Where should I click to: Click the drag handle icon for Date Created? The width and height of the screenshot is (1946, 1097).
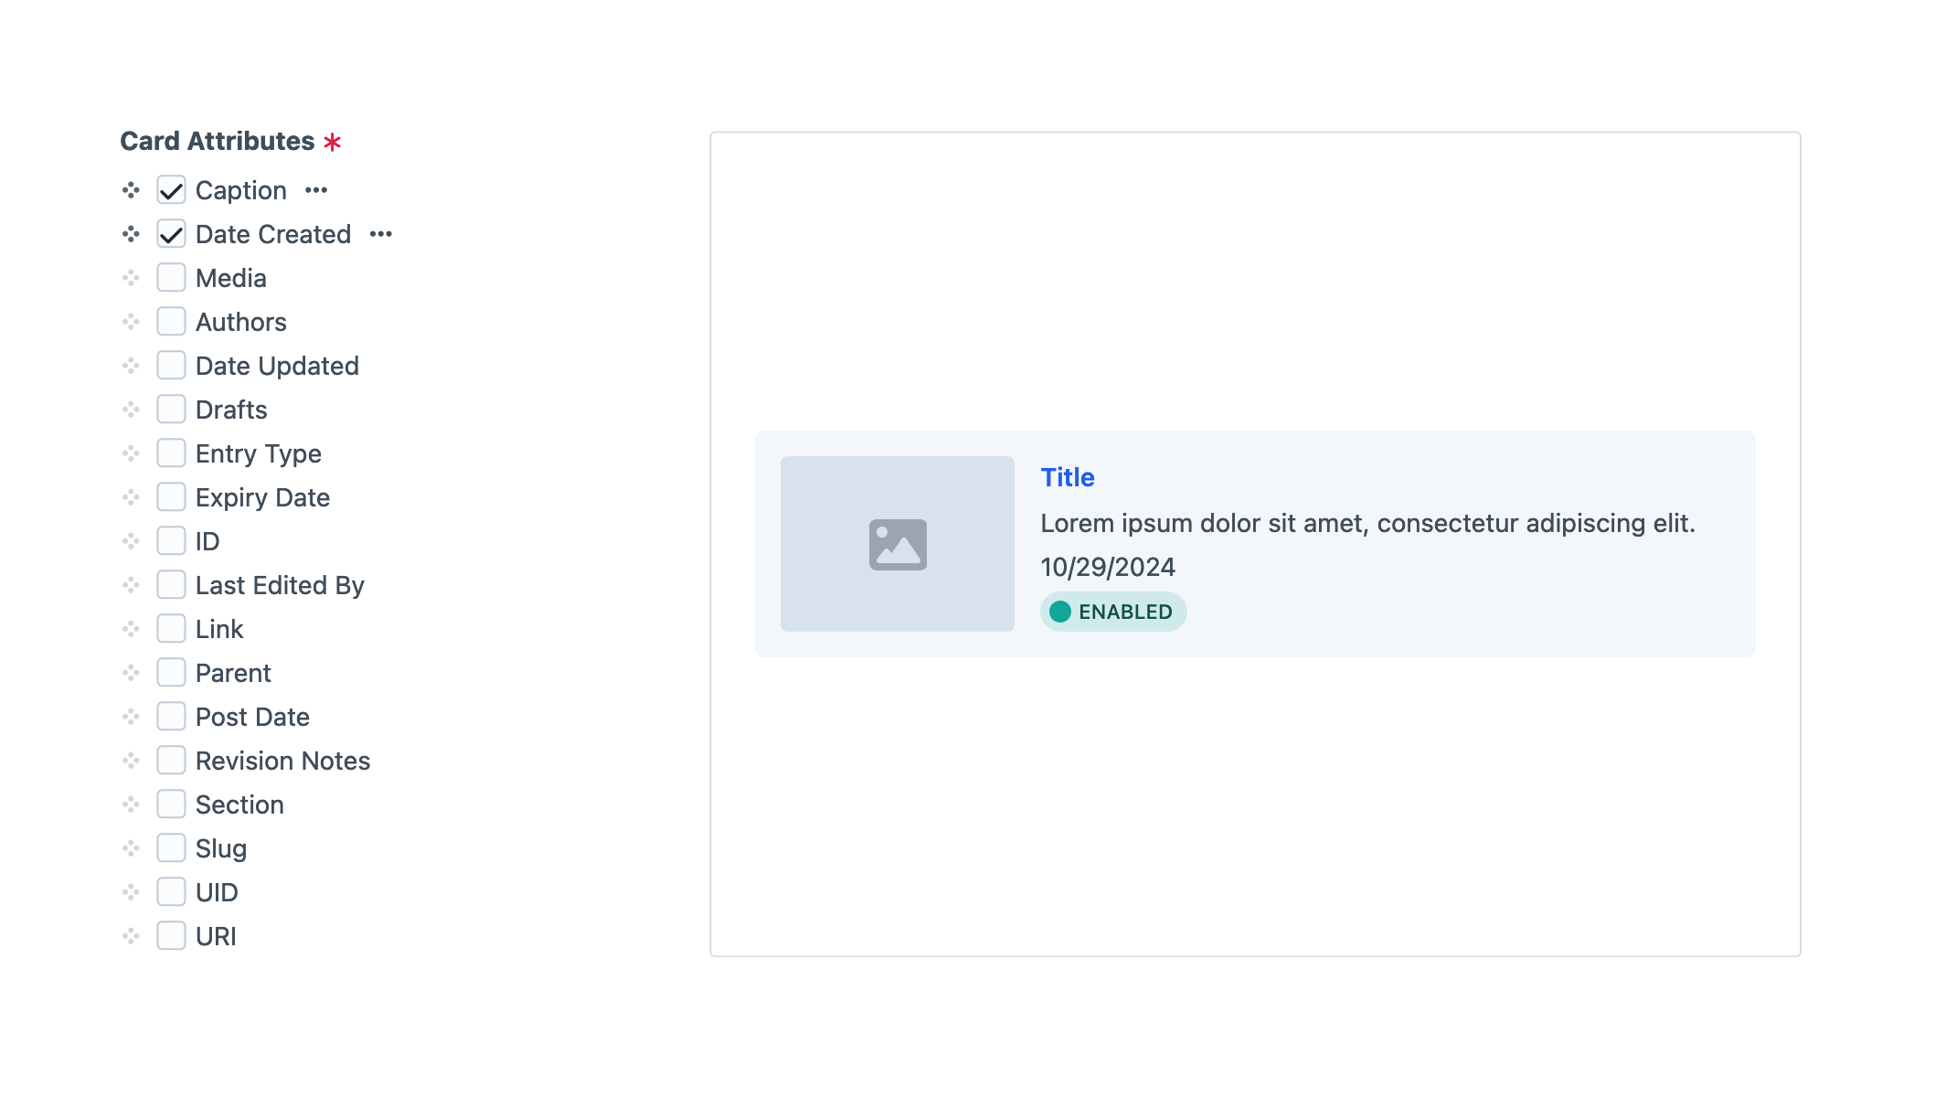(131, 234)
